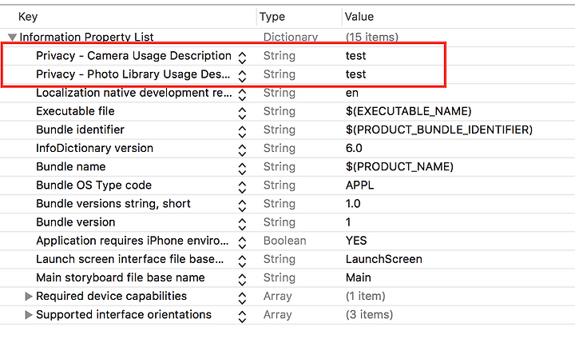Open key chooser arrows for Bundle name
Screen dimensions: 575x339
point(242,168)
